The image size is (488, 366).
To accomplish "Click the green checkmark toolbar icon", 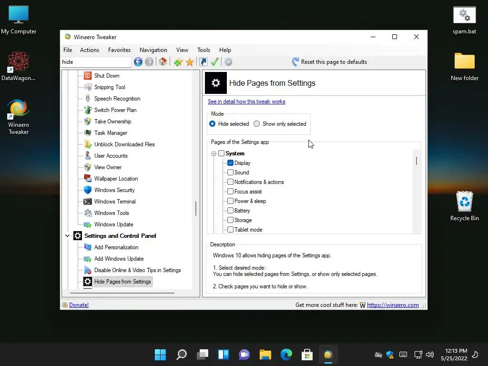I will pos(214,62).
